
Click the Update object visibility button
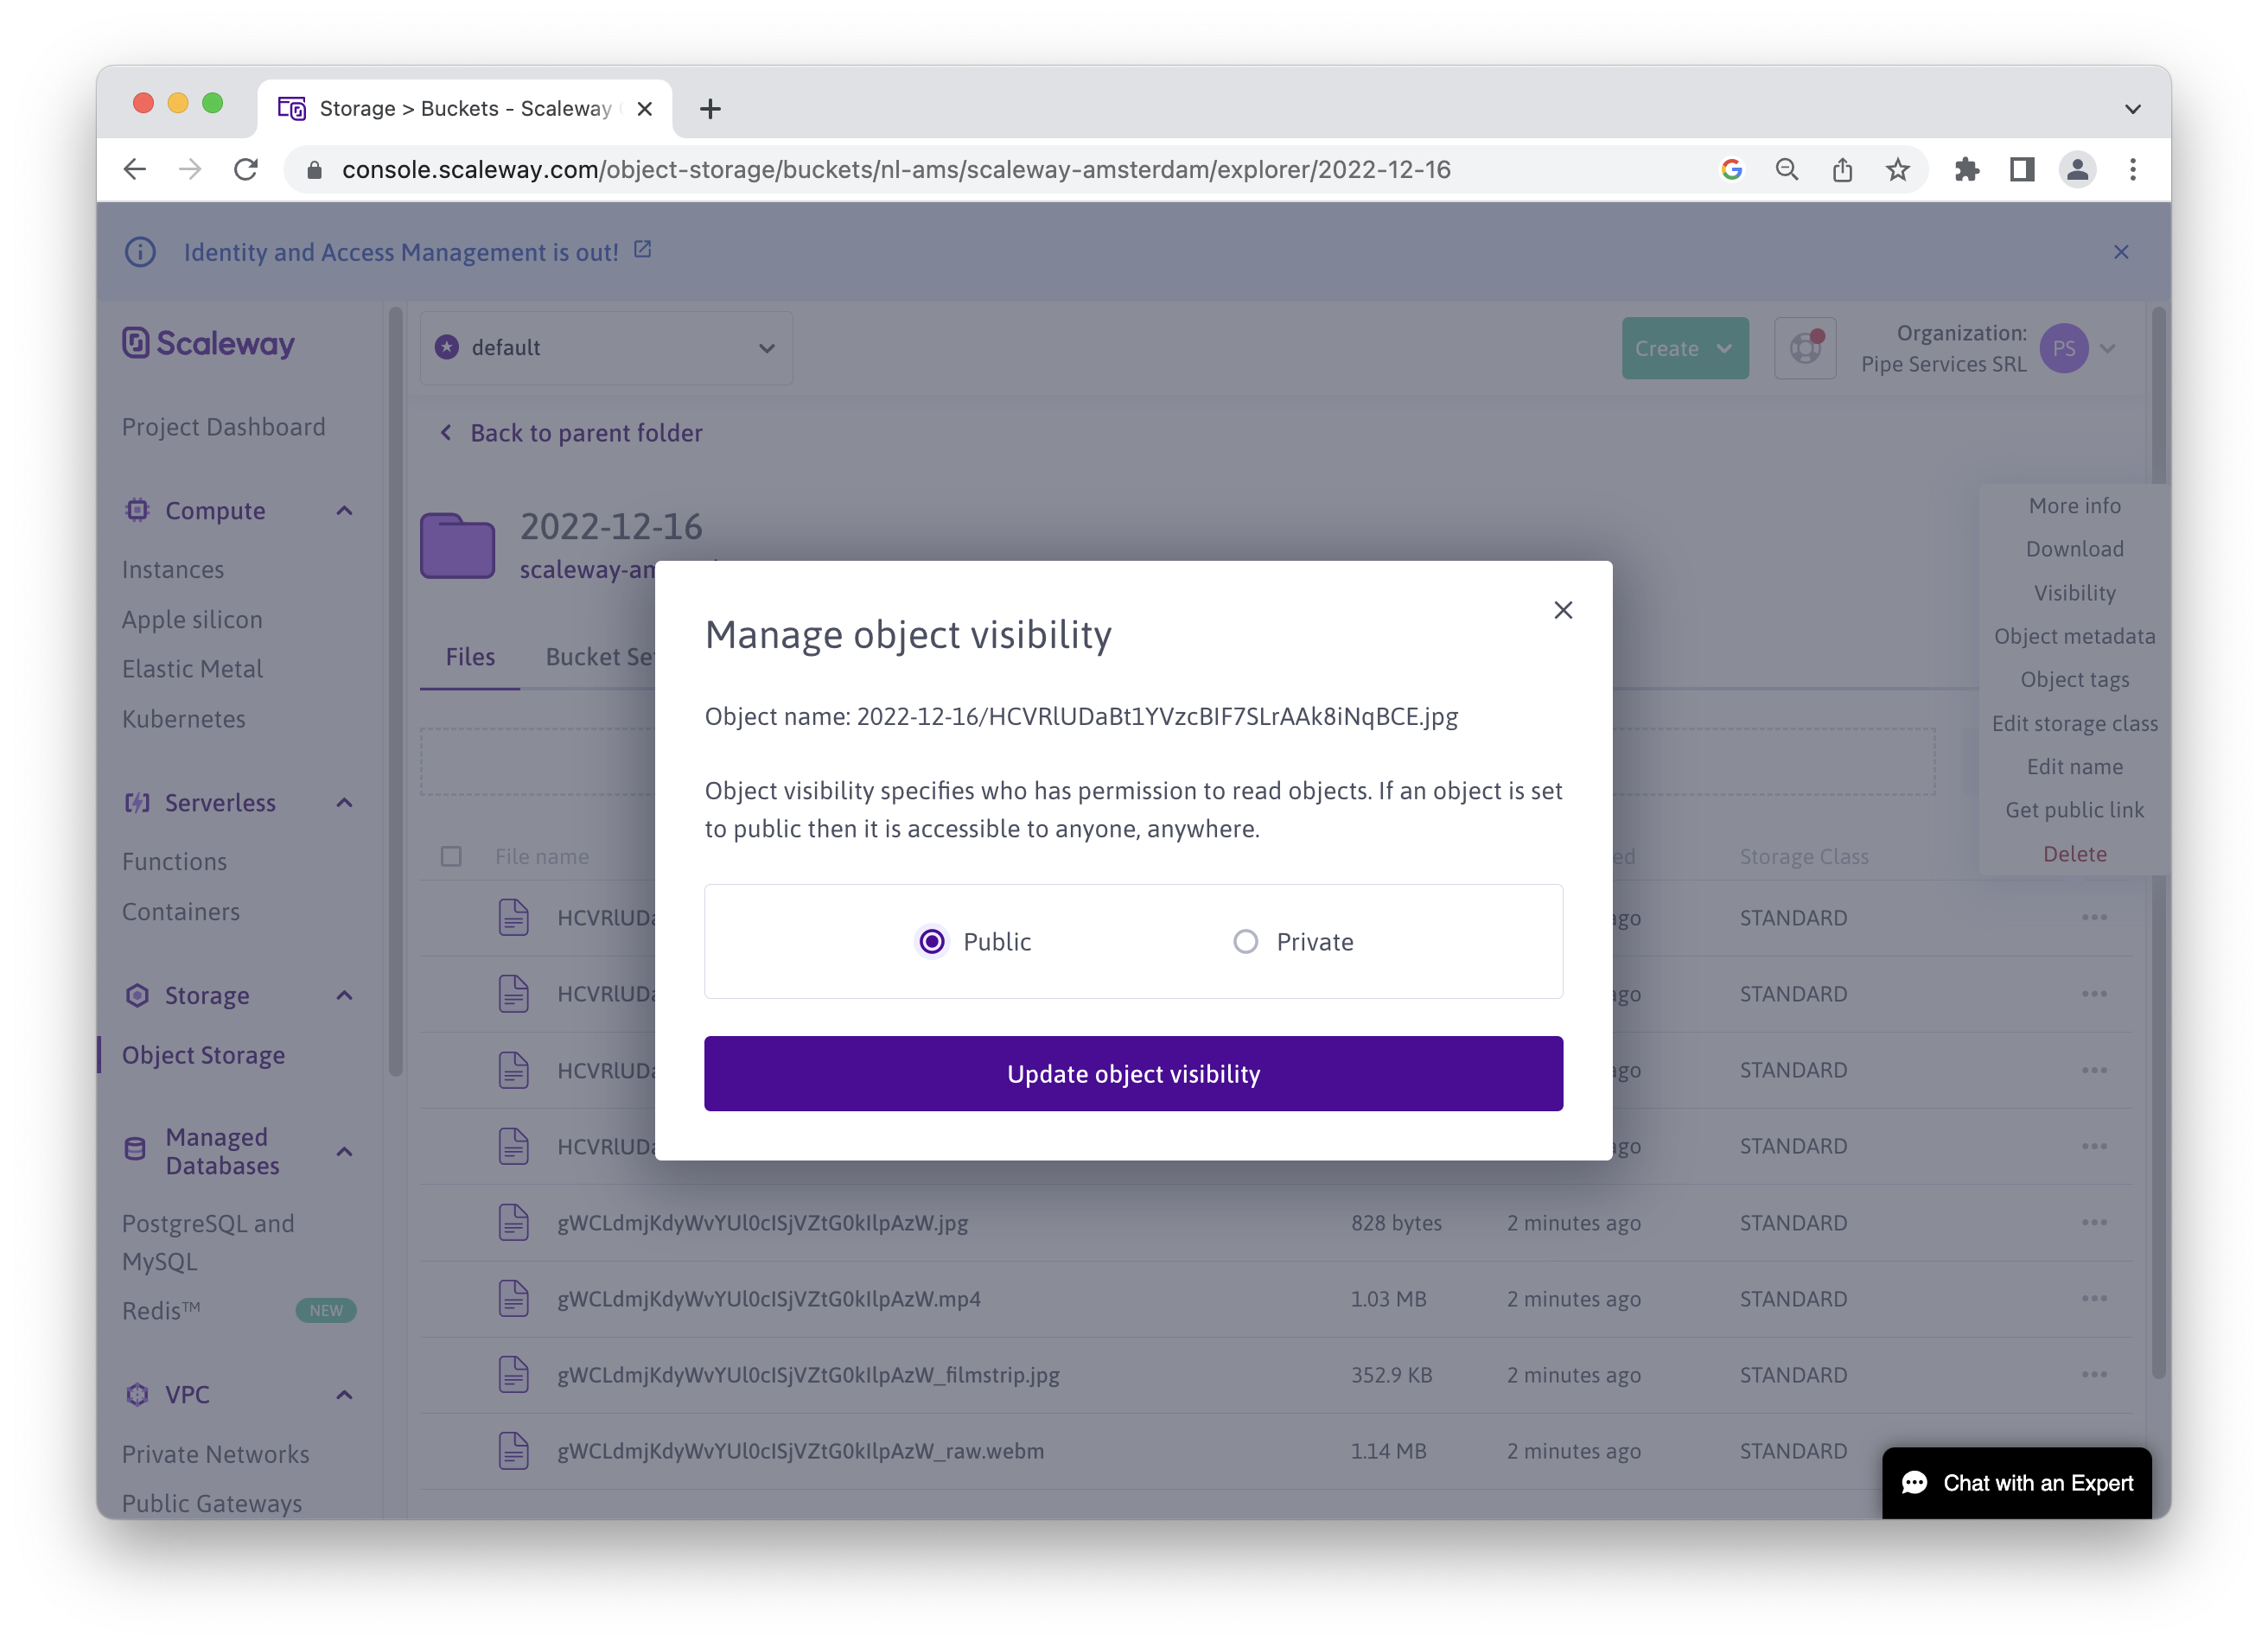[1134, 1073]
